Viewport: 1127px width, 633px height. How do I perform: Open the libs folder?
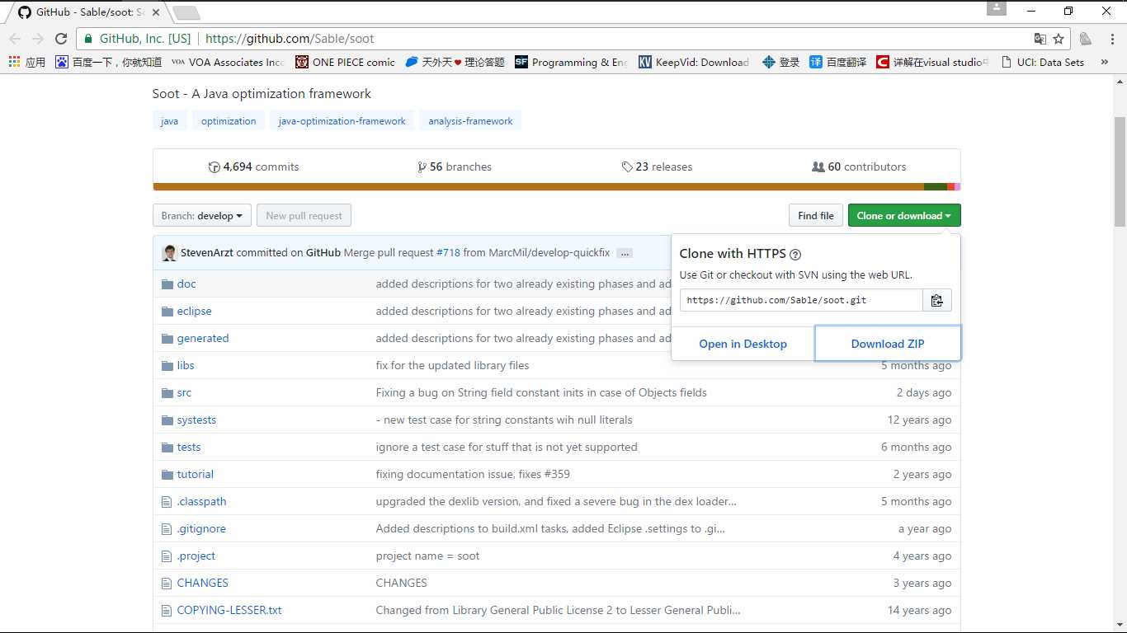point(186,366)
